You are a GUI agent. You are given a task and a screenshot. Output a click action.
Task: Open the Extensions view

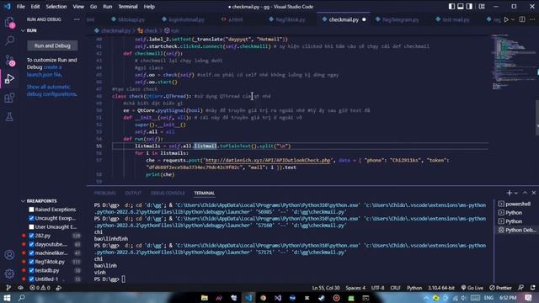(x=9, y=98)
